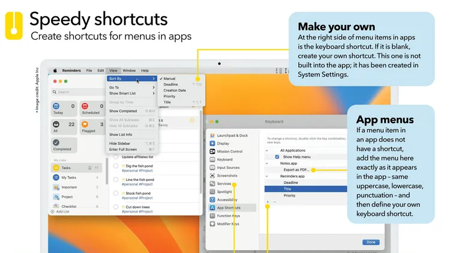Open the Completed smart list tile
The height and width of the screenshot is (253, 450).
(64, 145)
